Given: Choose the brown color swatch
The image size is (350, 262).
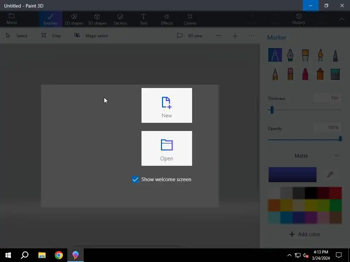Looking at the screenshot, I should click(336, 217).
